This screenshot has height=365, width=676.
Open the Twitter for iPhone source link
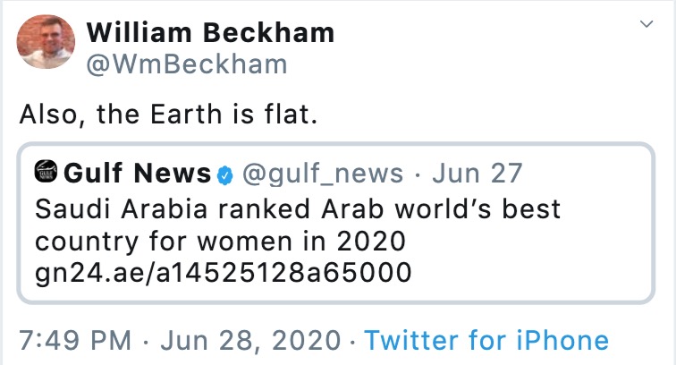coord(486,340)
